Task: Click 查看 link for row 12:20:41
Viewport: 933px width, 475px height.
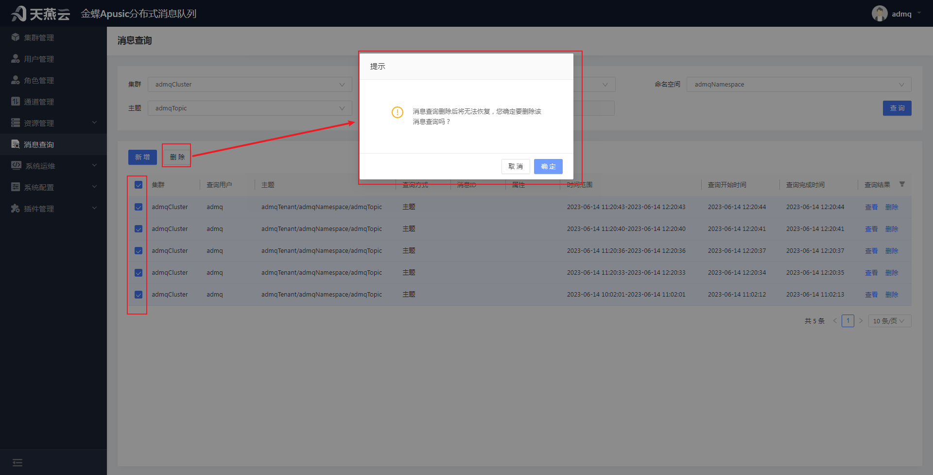Action: [871, 229]
